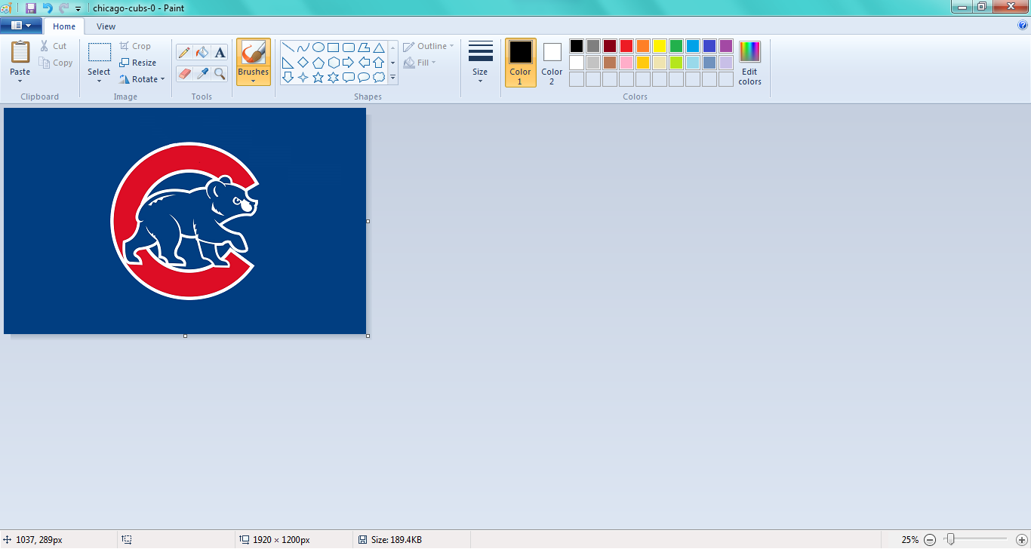This screenshot has height=549, width=1031.
Task: Open the Paint Help icon
Action: click(1023, 26)
